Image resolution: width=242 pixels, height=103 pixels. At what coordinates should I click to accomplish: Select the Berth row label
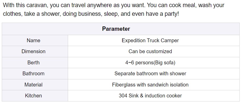pyautogui.click(x=34, y=63)
